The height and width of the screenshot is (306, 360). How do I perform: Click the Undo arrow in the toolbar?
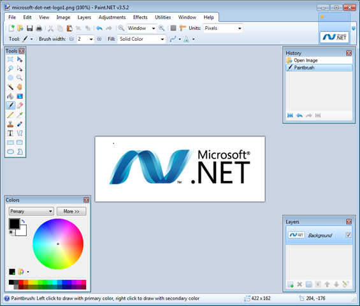[x=99, y=28]
